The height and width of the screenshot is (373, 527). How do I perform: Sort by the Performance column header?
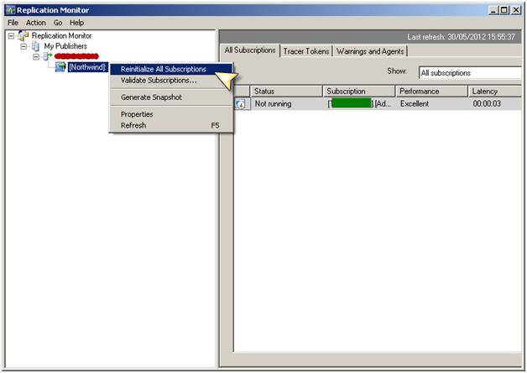431,91
